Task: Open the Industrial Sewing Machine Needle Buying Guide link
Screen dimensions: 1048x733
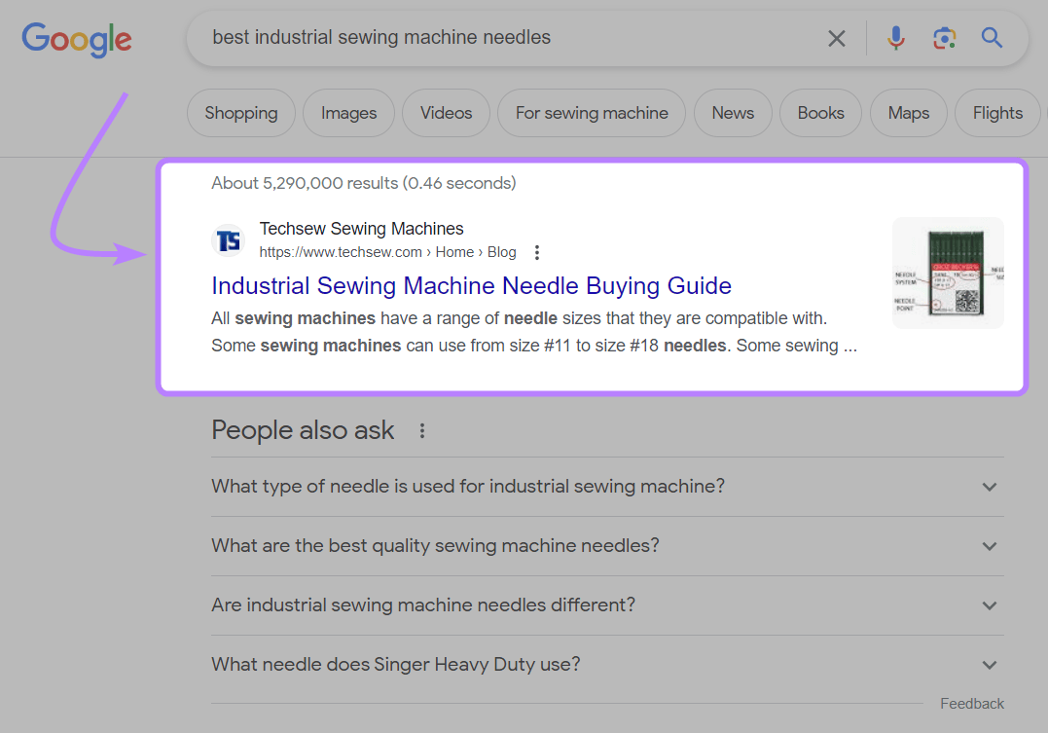Action: click(x=471, y=285)
